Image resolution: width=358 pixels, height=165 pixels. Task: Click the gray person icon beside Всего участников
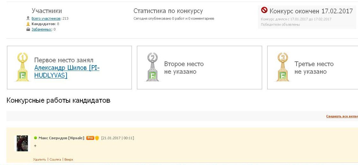tap(28, 18)
